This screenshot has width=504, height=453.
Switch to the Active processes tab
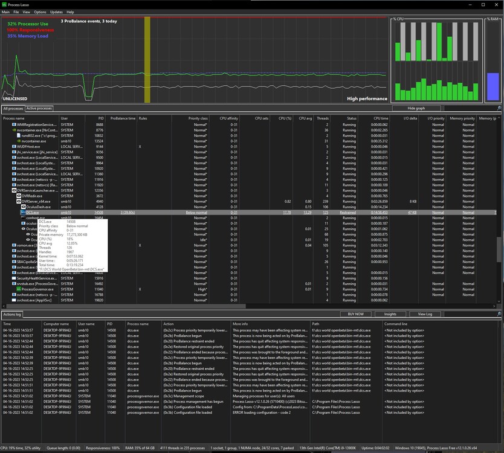(39, 109)
